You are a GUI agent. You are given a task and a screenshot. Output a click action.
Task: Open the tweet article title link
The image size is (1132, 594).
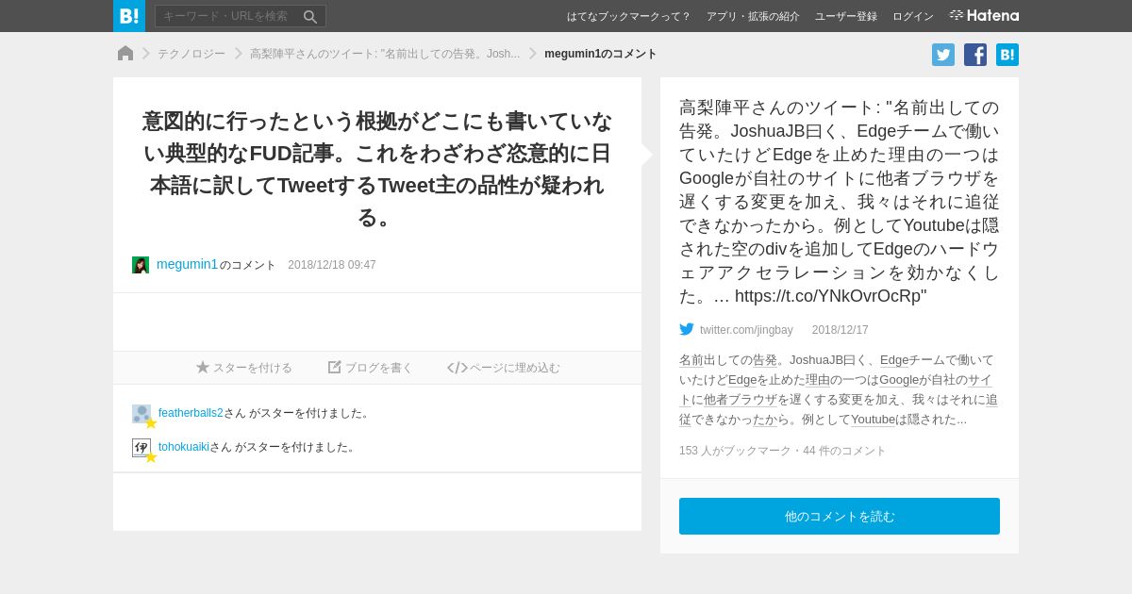coord(840,202)
